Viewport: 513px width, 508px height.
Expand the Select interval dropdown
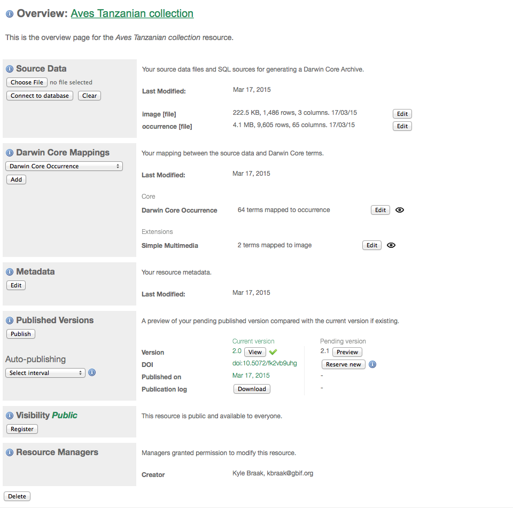[45, 373]
